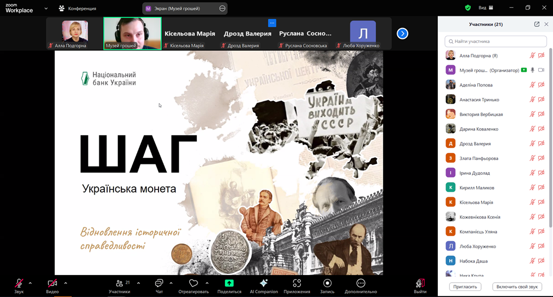The image size is (553, 297).
Task: Select participant Виктория Вербицкая
Action: click(495, 114)
